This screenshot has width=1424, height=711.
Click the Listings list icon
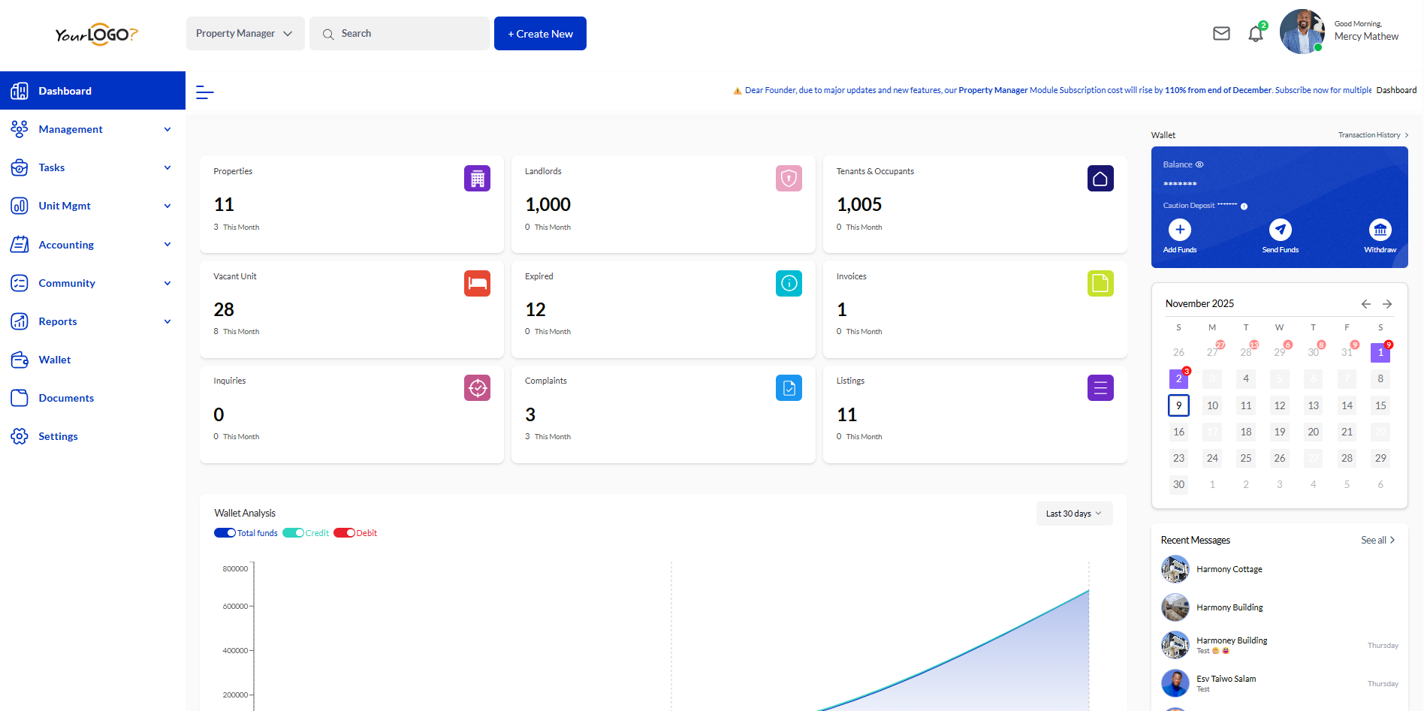click(x=1100, y=388)
